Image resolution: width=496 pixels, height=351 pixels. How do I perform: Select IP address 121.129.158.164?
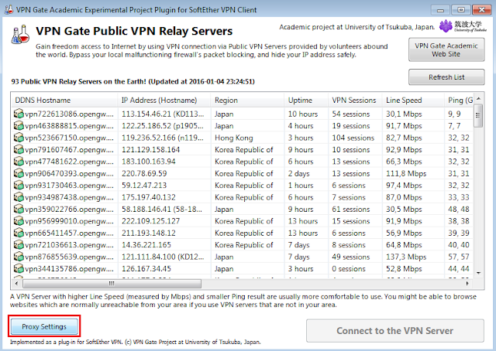150,150
